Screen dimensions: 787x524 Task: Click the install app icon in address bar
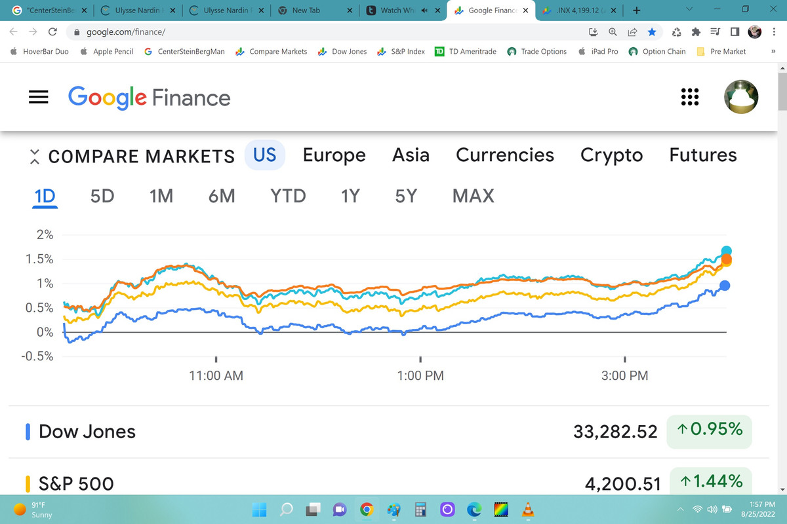click(594, 31)
